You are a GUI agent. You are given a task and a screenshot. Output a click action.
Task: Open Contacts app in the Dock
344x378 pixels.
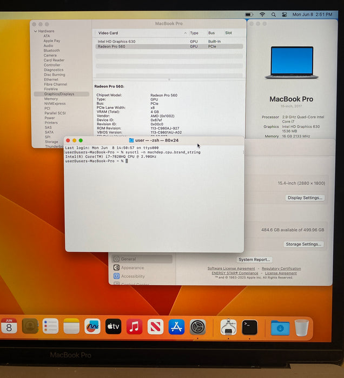point(30,326)
